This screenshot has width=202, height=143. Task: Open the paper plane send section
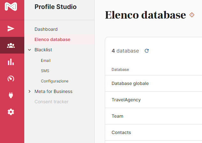click(x=11, y=29)
